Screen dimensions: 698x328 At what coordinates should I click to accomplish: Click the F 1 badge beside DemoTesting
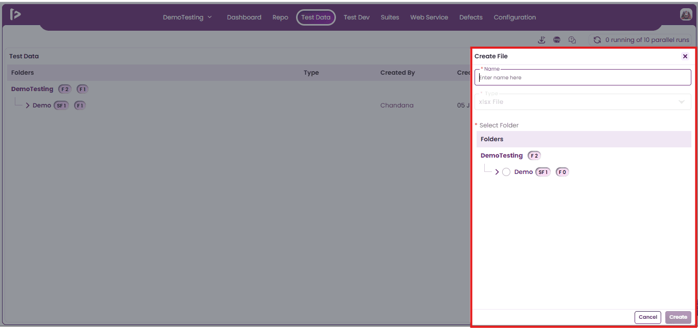(x=82, y=89)
